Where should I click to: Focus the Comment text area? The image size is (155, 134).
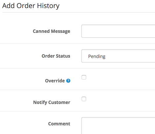118,126
